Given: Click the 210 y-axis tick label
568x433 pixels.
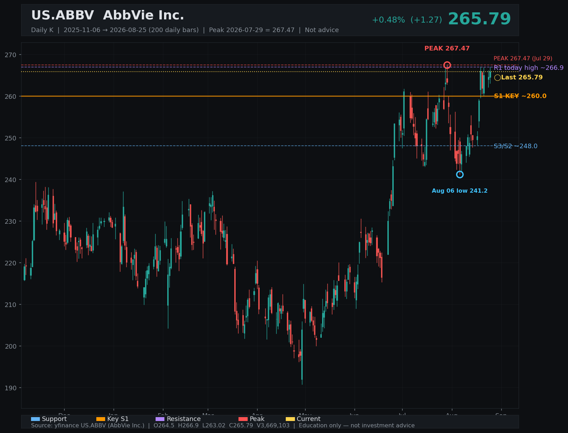Looking at the screenshot, I should click(11, 305).
